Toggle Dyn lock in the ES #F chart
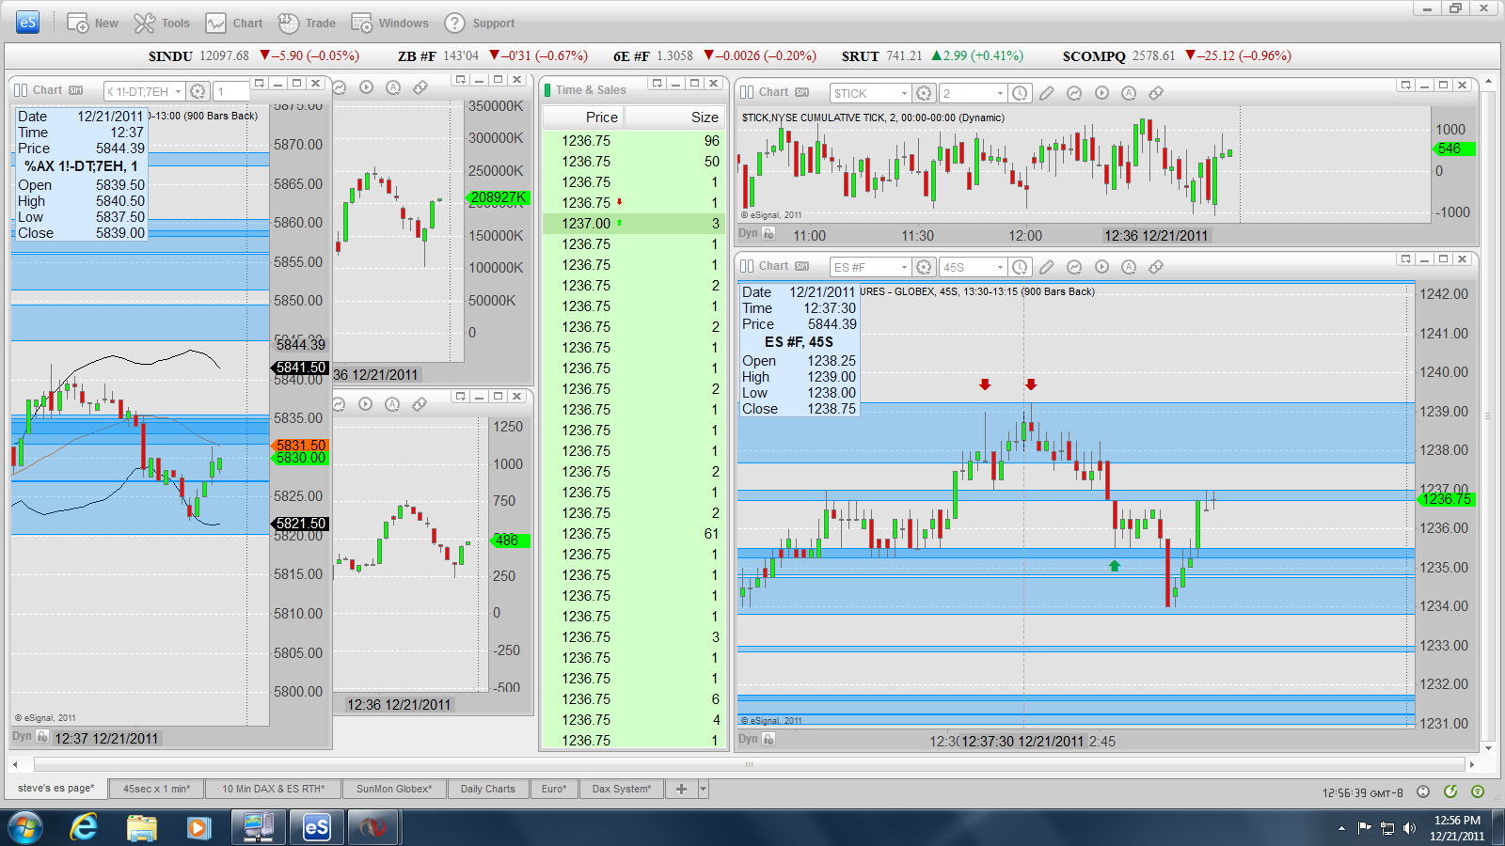 769,739
